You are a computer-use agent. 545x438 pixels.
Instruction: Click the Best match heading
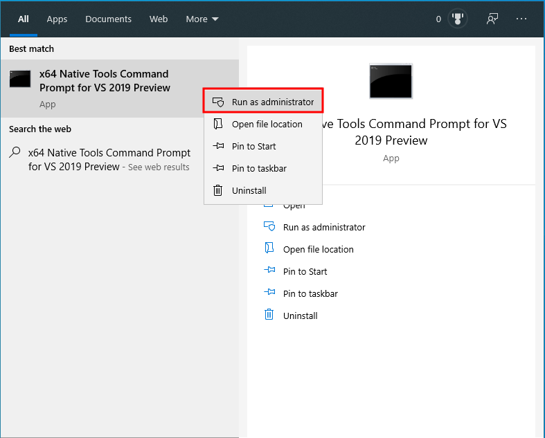click(31, 49)
